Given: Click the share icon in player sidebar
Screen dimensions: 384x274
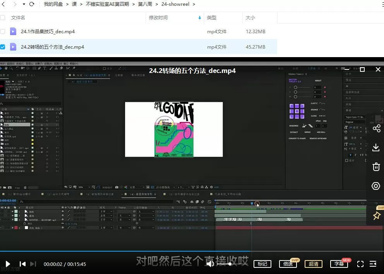Looking at the screenshot, I should pyautogui.click(x=376, y=129).
